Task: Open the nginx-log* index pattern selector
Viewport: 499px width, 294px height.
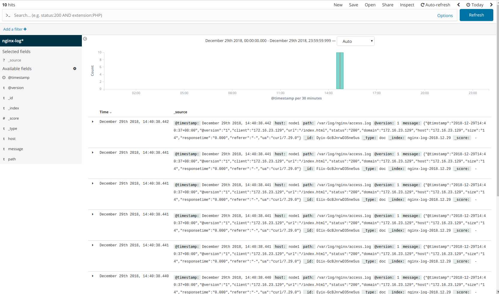Action: tap(41, 41)
